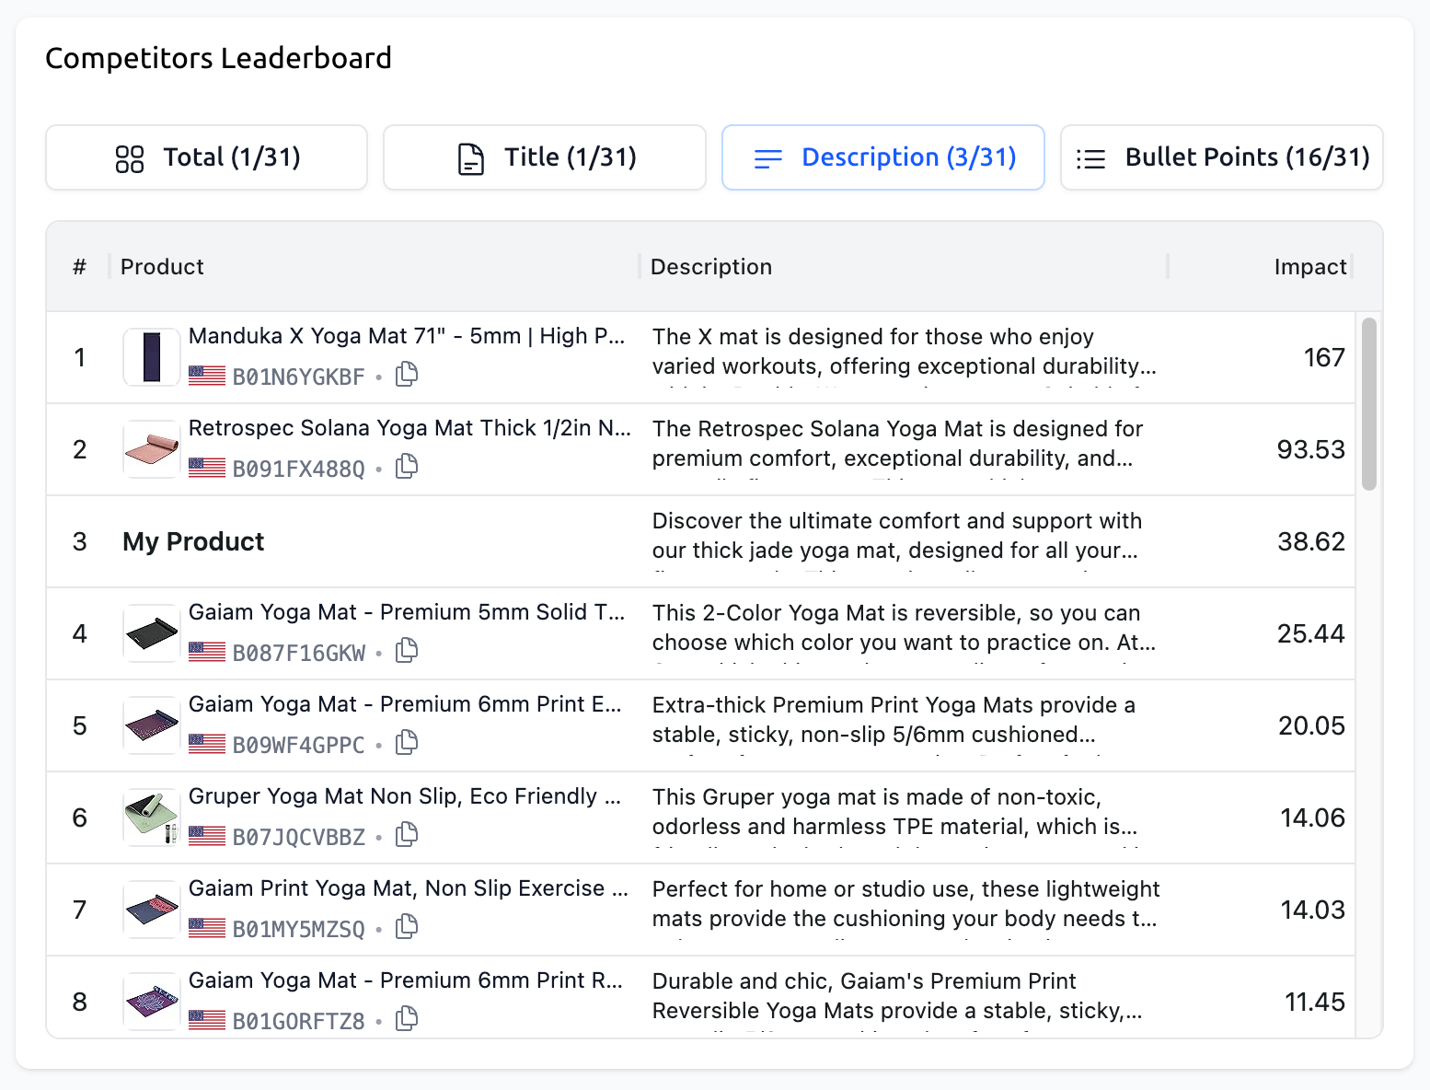Copy the ASIN B01GORFTZ8
Viewport: 1430px width, 1090px height.
tap(406, 1019)
